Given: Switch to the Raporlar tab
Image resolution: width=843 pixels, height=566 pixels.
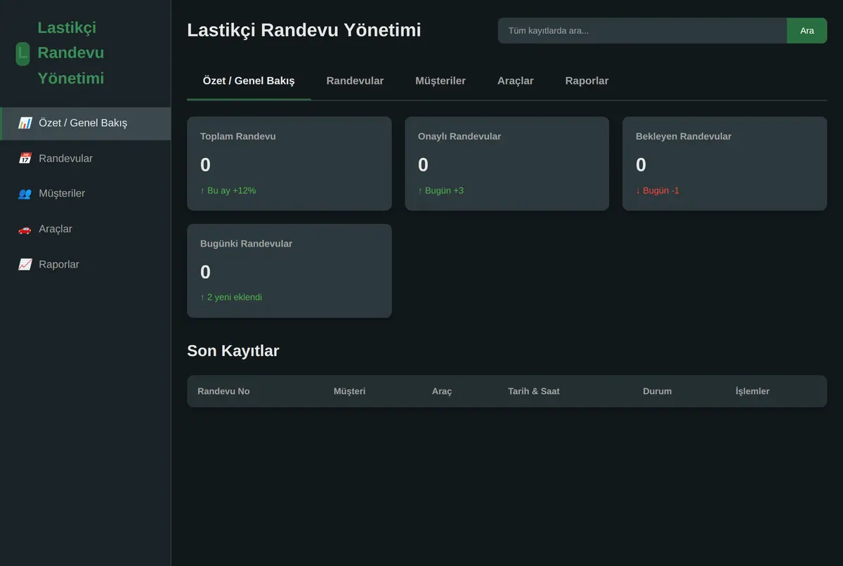Looking at the screenshot, I should click(587, 81).
